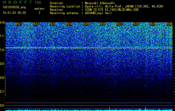Click the 0535 time marker
Viewport: 175px width, 111px height.
tap(86, 24)
